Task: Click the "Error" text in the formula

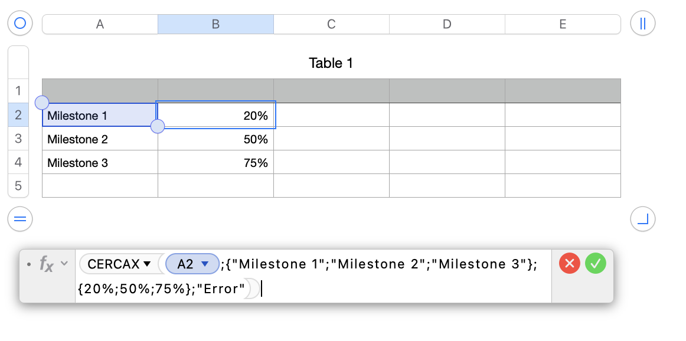Action: pos(225,289)
